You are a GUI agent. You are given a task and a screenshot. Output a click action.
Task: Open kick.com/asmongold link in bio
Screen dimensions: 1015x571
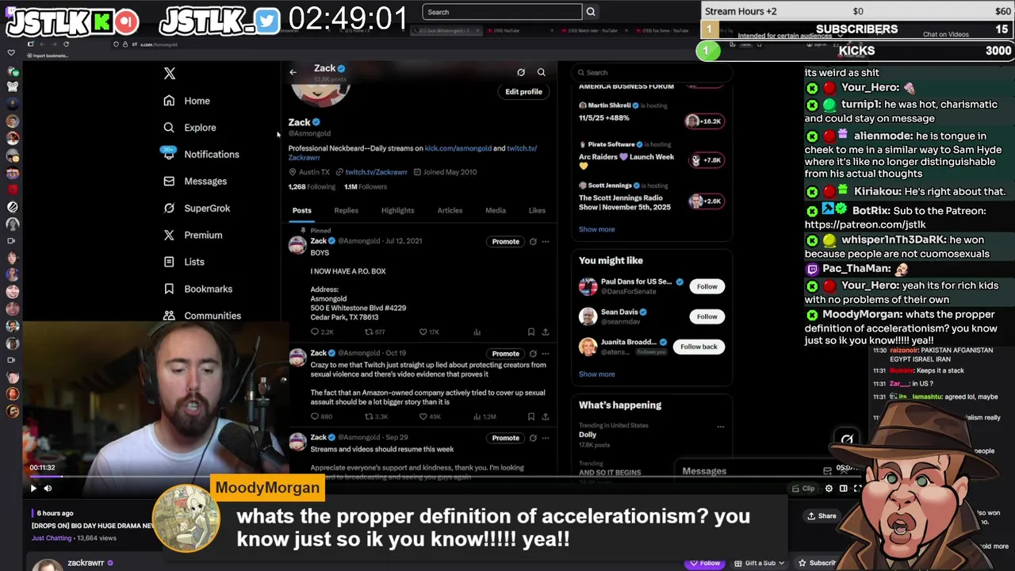point(458,148)
